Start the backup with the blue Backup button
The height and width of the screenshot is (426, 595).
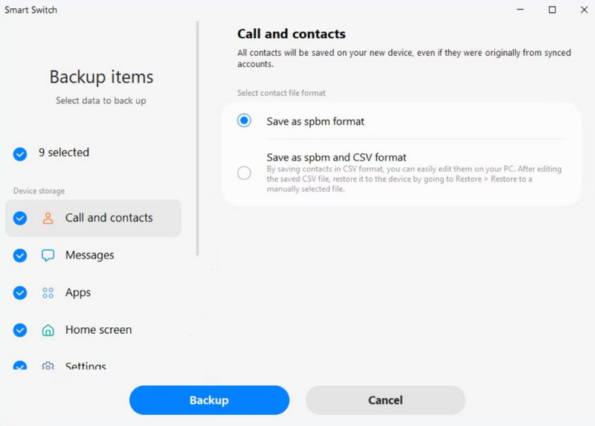pyautogui.click(x=209, y=400)
